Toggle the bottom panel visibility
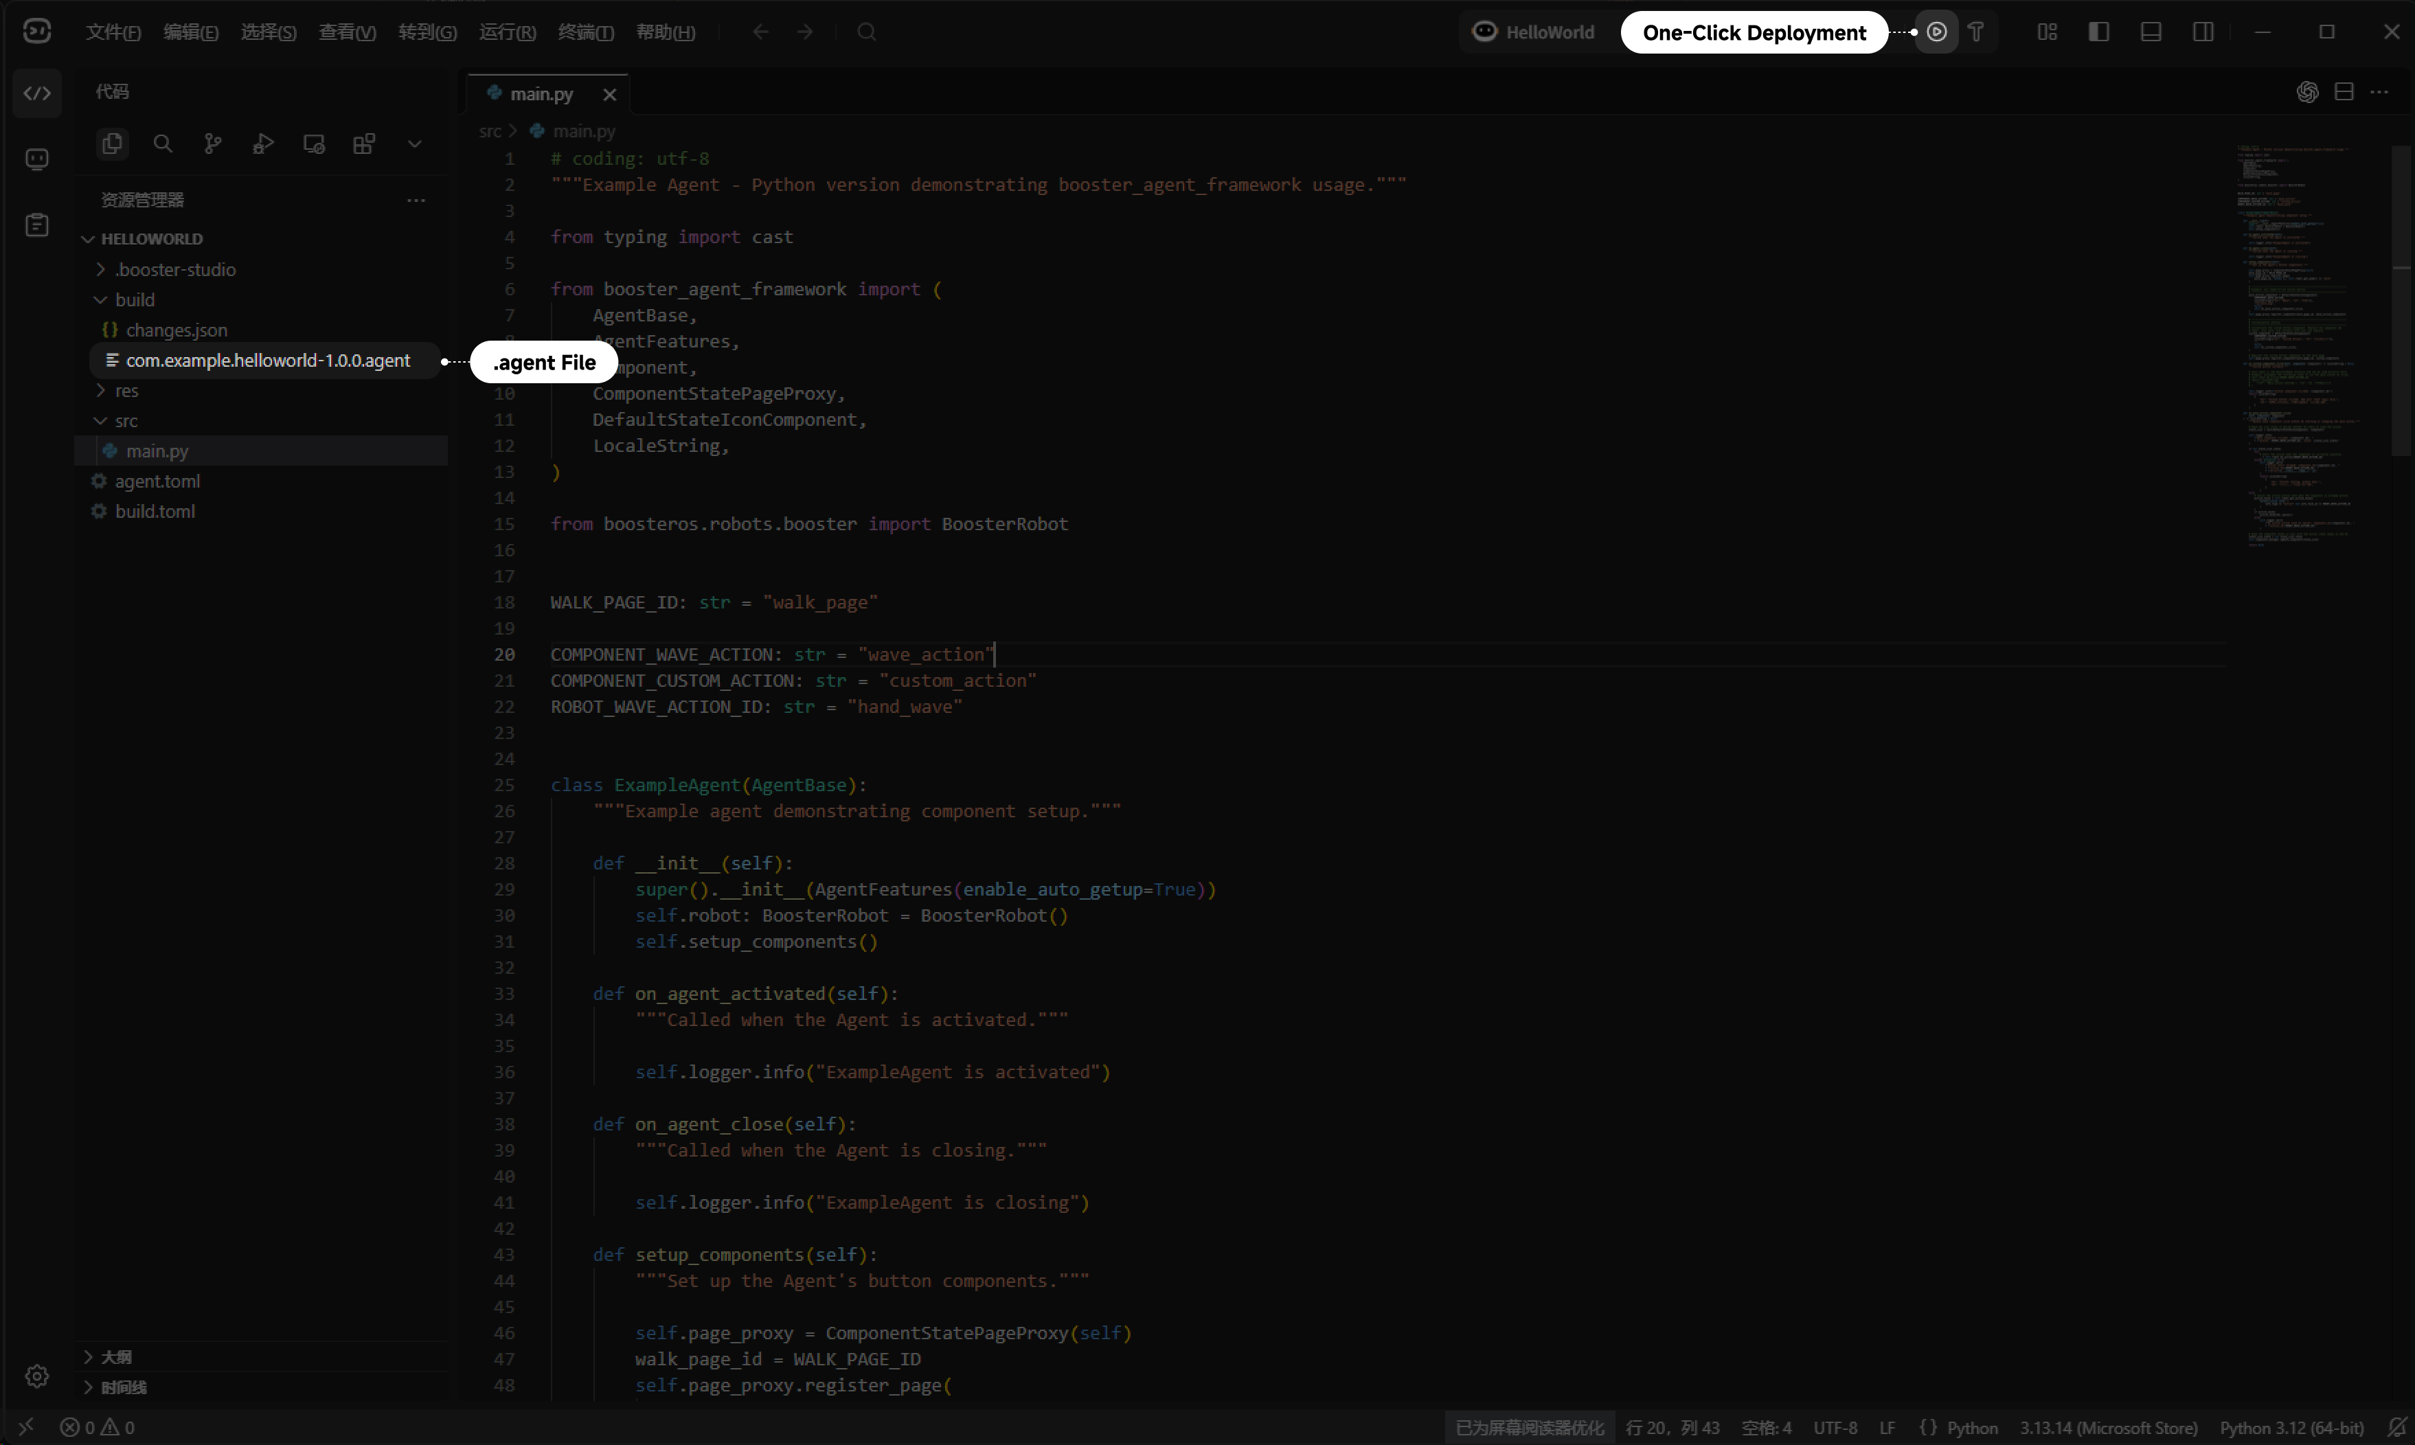Image resolution: width=2415 pixels, height=1445 pixels. pyautogui.click(x=2151, y=32)
